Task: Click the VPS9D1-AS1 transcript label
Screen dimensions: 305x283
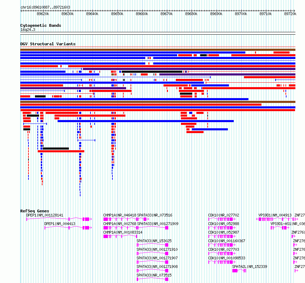Action: [288, 224]
